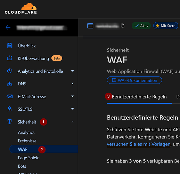Image resolution: width=180 pixels, height=174 pixels.
Task: Click the KI-Überwachung robot icon
Action: click(10, 58)
